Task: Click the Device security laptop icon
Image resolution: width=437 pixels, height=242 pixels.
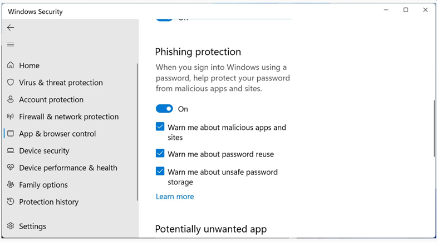Action: tap(11, 150)
